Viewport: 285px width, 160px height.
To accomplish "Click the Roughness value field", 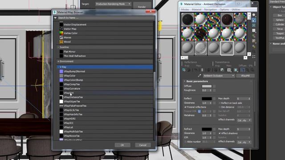I will point(206,90).
